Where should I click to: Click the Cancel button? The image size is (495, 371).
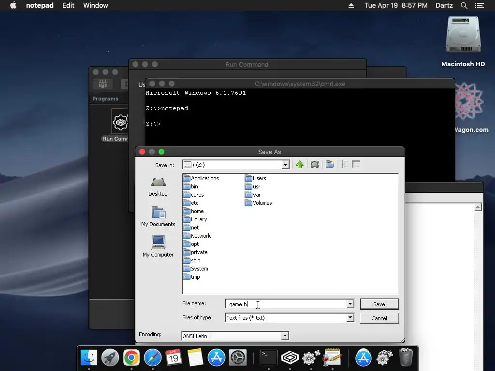coord(379,318)
